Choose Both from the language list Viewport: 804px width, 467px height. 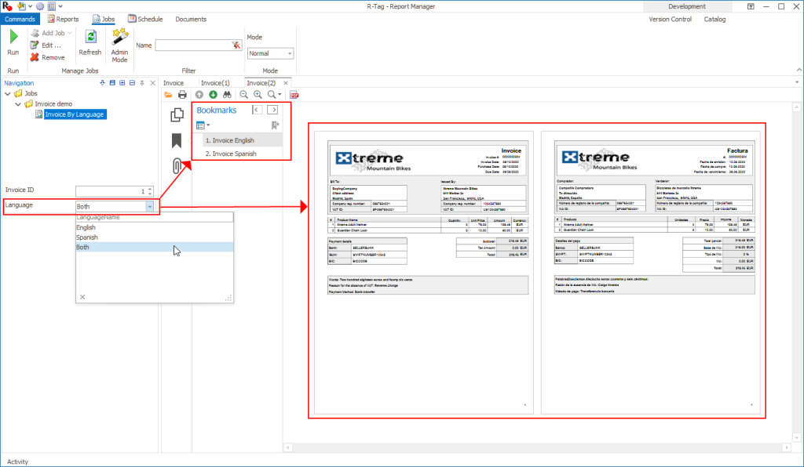(x=155, y=247)
